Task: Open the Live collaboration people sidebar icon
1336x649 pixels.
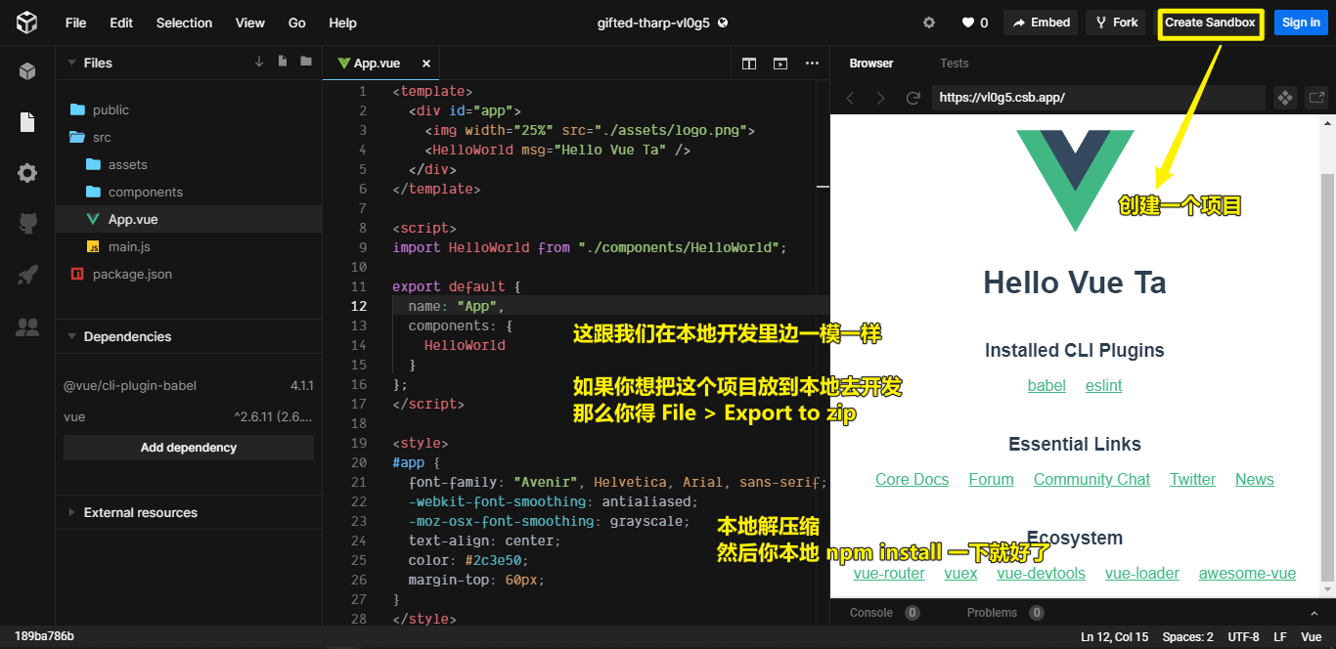Action: point(27,326)
